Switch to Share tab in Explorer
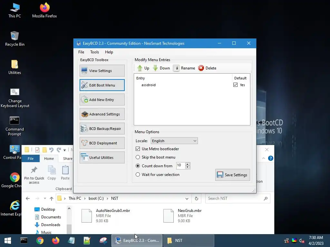 pos(68,159)
